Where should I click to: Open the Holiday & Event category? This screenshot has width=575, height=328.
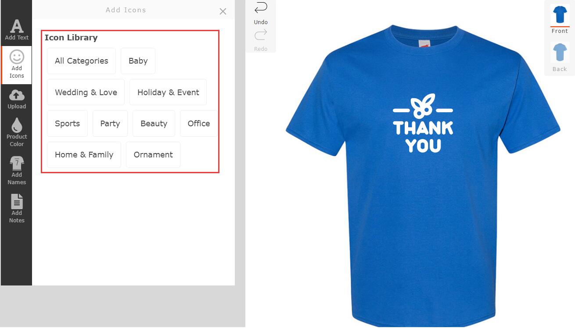click(168, 93)
